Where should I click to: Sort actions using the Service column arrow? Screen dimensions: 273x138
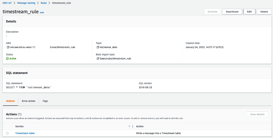coord(129,126)
